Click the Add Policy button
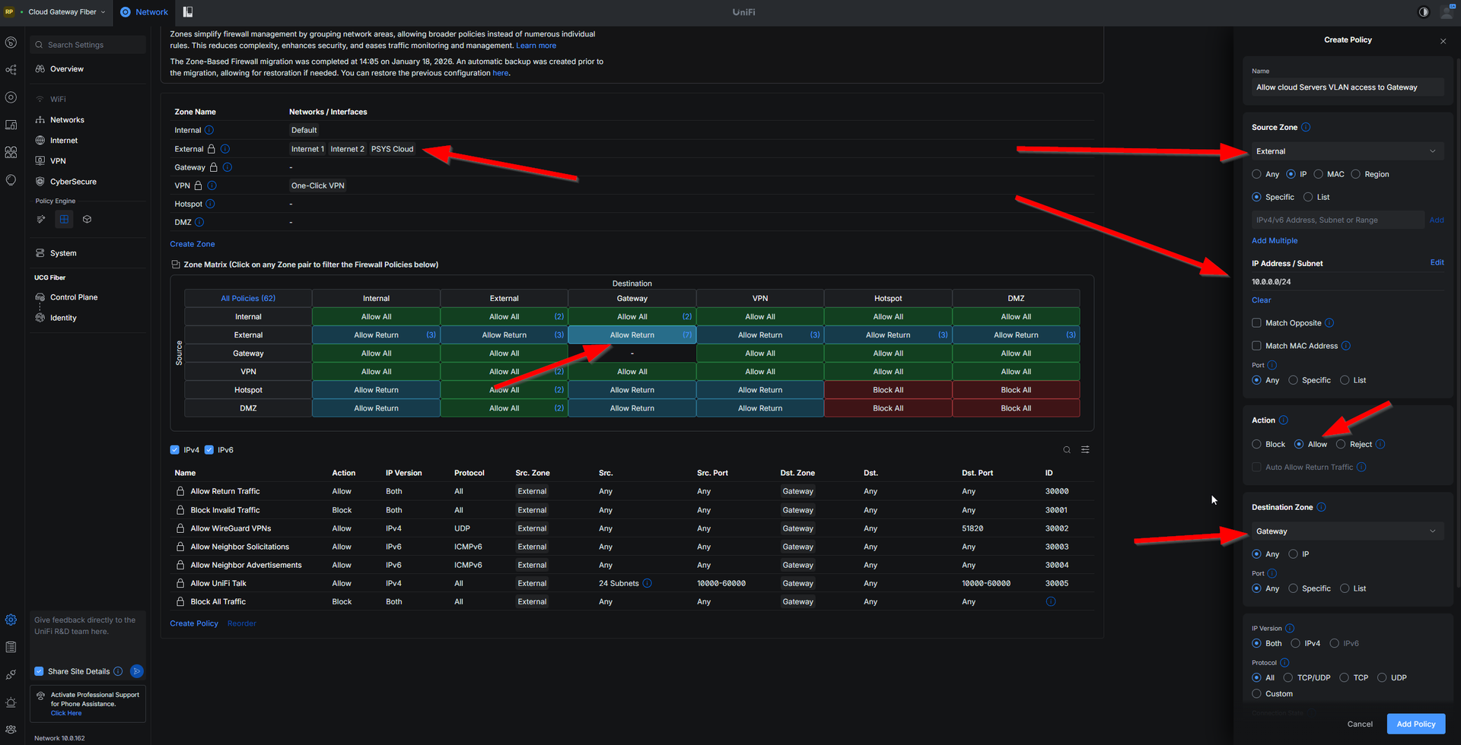This screenshot has width=1461, height=745. click(x=1415, y=724)
